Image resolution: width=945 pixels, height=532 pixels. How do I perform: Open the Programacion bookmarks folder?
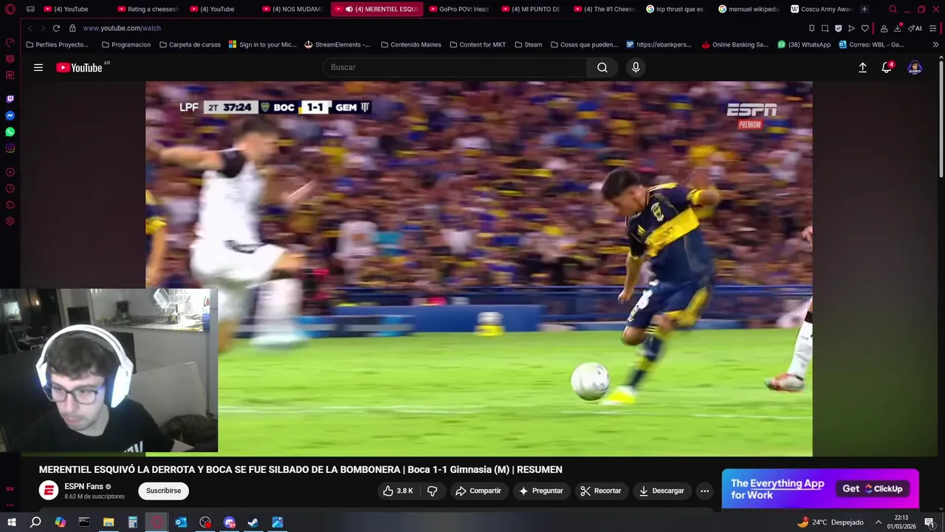coord(126,44)
